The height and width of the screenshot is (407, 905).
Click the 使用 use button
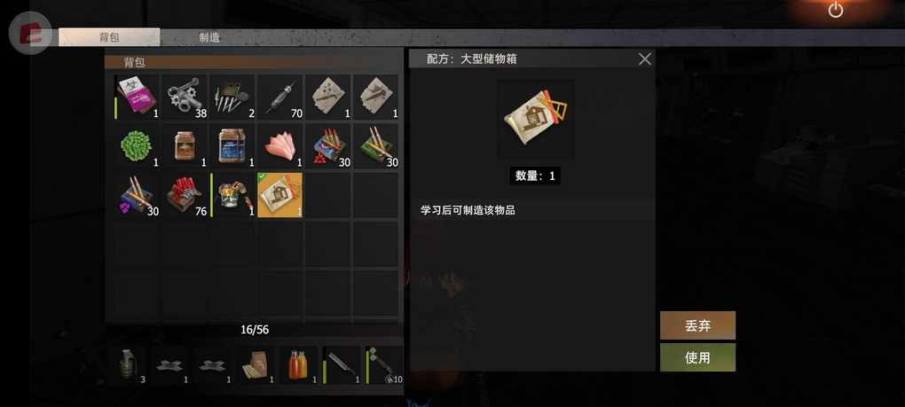click(x=697, y=357)
